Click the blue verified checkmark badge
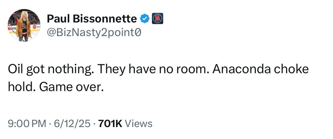 click(145, 19)
